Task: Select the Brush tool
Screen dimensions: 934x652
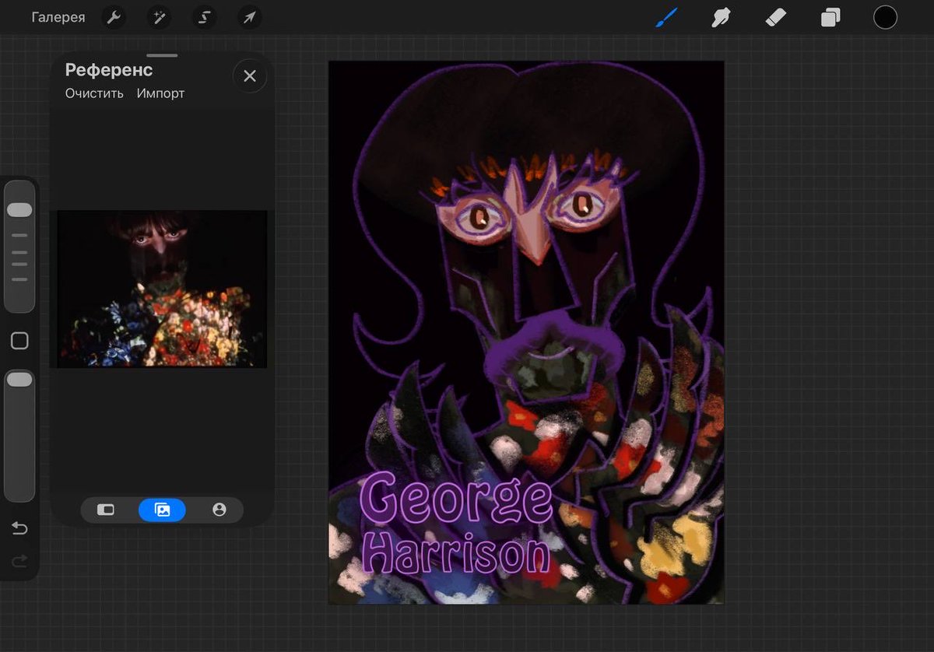Action: [x=666, y=17]
